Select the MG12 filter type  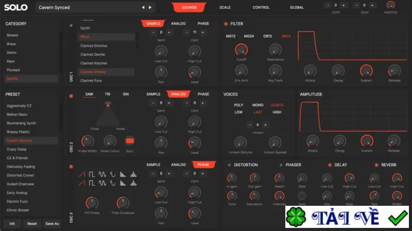coord(231,36)
